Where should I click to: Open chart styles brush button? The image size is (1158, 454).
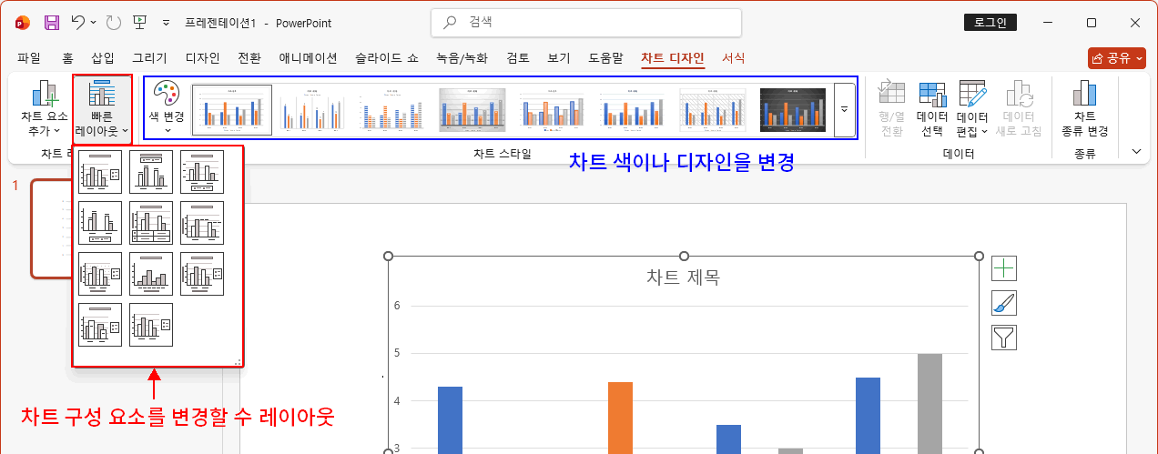tap(1004, 303)
